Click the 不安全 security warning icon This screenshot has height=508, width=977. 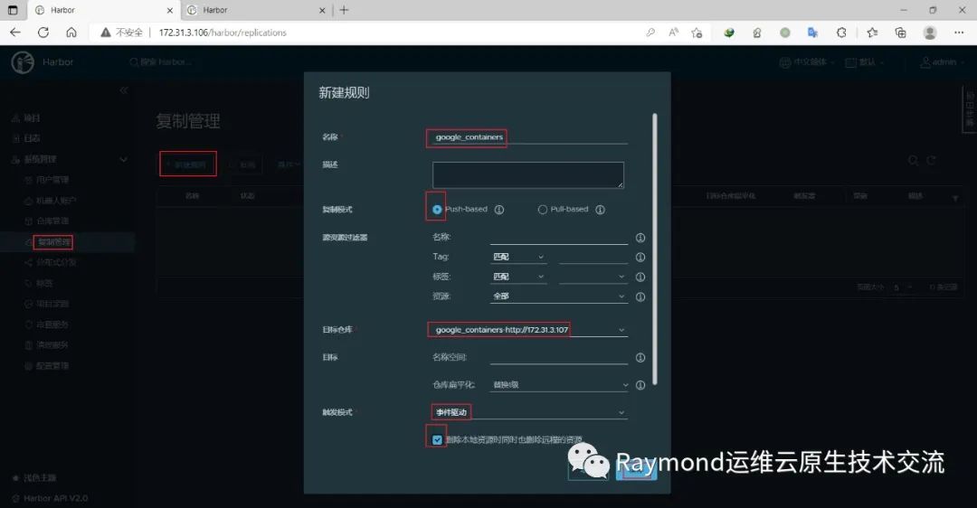click(x=105, y=33)
